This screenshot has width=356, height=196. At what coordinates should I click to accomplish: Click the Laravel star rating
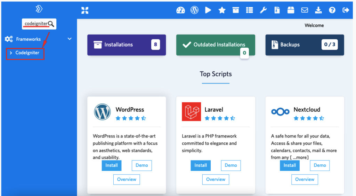(220, 118)
